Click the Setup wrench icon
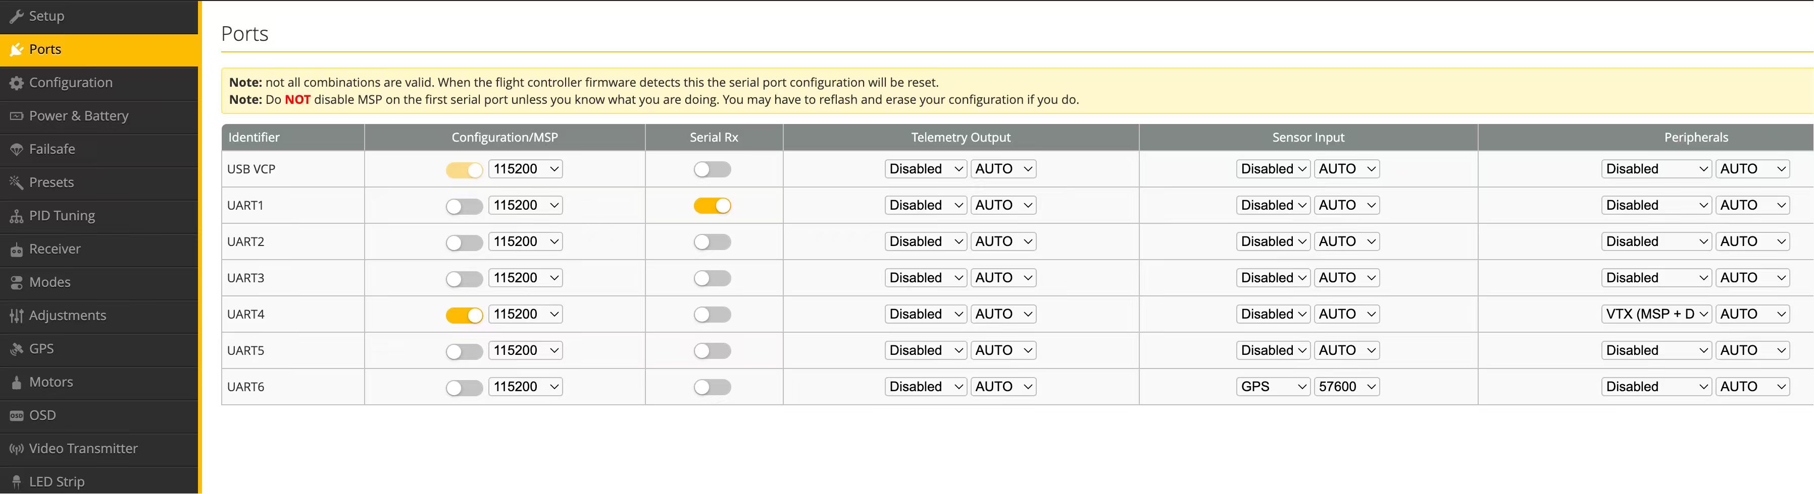 pos(16,16)
